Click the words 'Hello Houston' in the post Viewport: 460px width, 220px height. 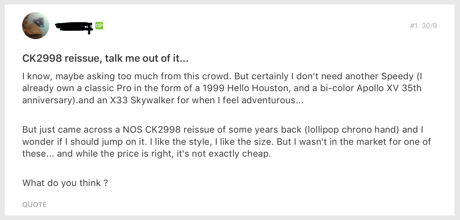tap(258, 88)
